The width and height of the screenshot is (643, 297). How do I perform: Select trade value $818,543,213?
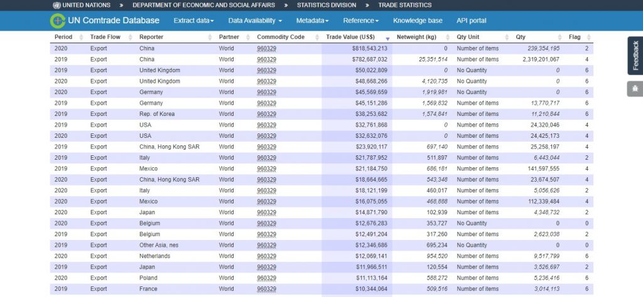(x=369, y=48)
